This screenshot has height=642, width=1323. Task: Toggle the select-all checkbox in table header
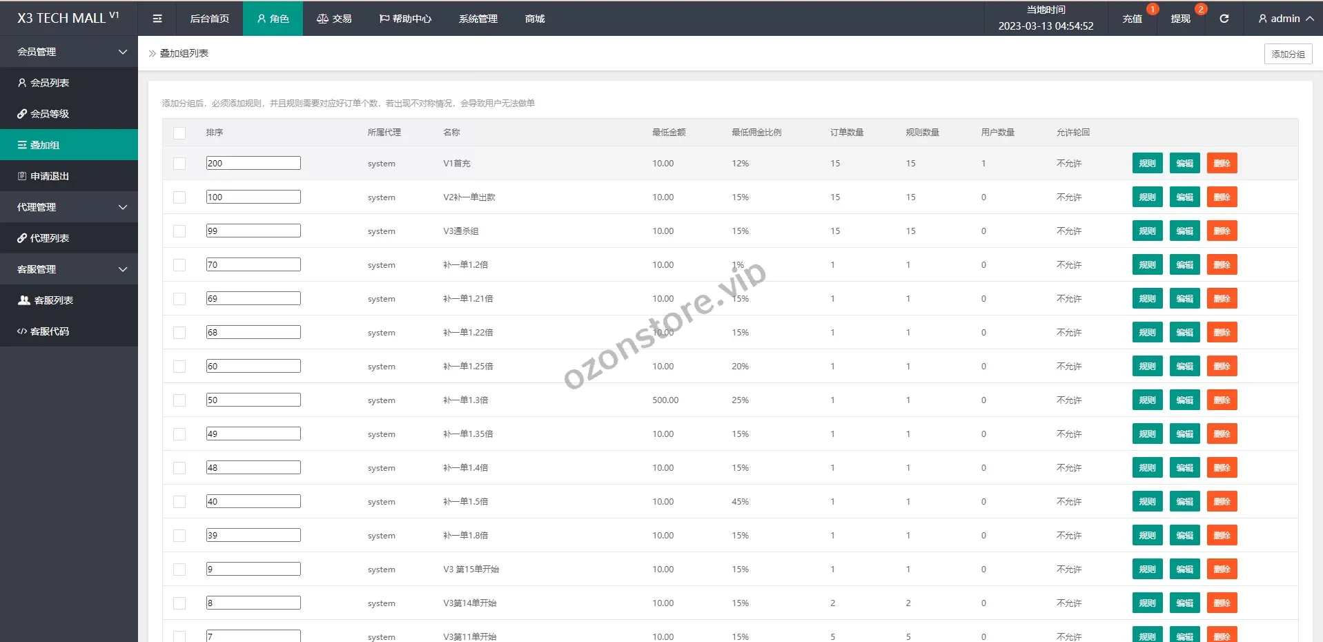pyautogui.click(x=179, y=133)
